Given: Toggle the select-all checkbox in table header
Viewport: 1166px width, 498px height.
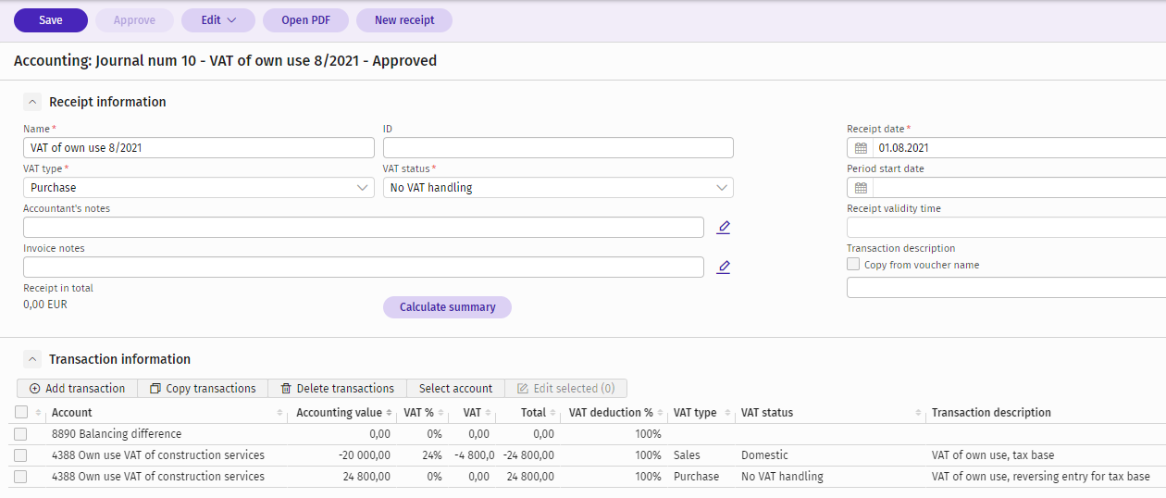Looking at the screenshot, I should (21, 413).
